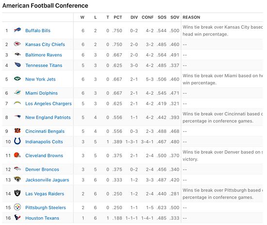Click the Miami Dolphins logo icon
Viewport: 267px width, 225px height.
coord(17,93)
